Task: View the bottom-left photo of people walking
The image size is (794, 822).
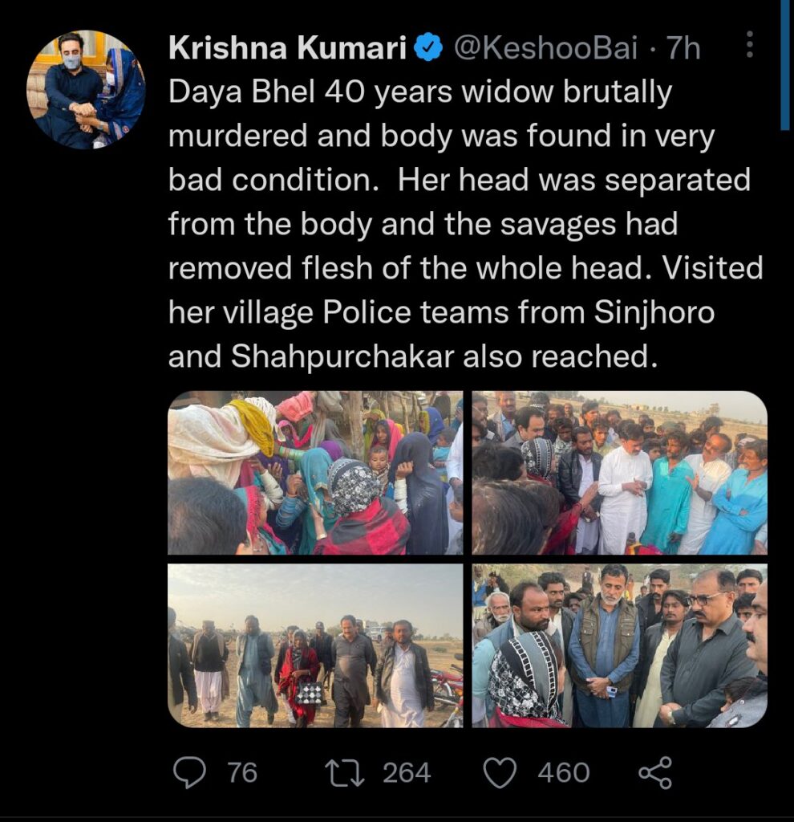Action: click(x=315, y=645)
